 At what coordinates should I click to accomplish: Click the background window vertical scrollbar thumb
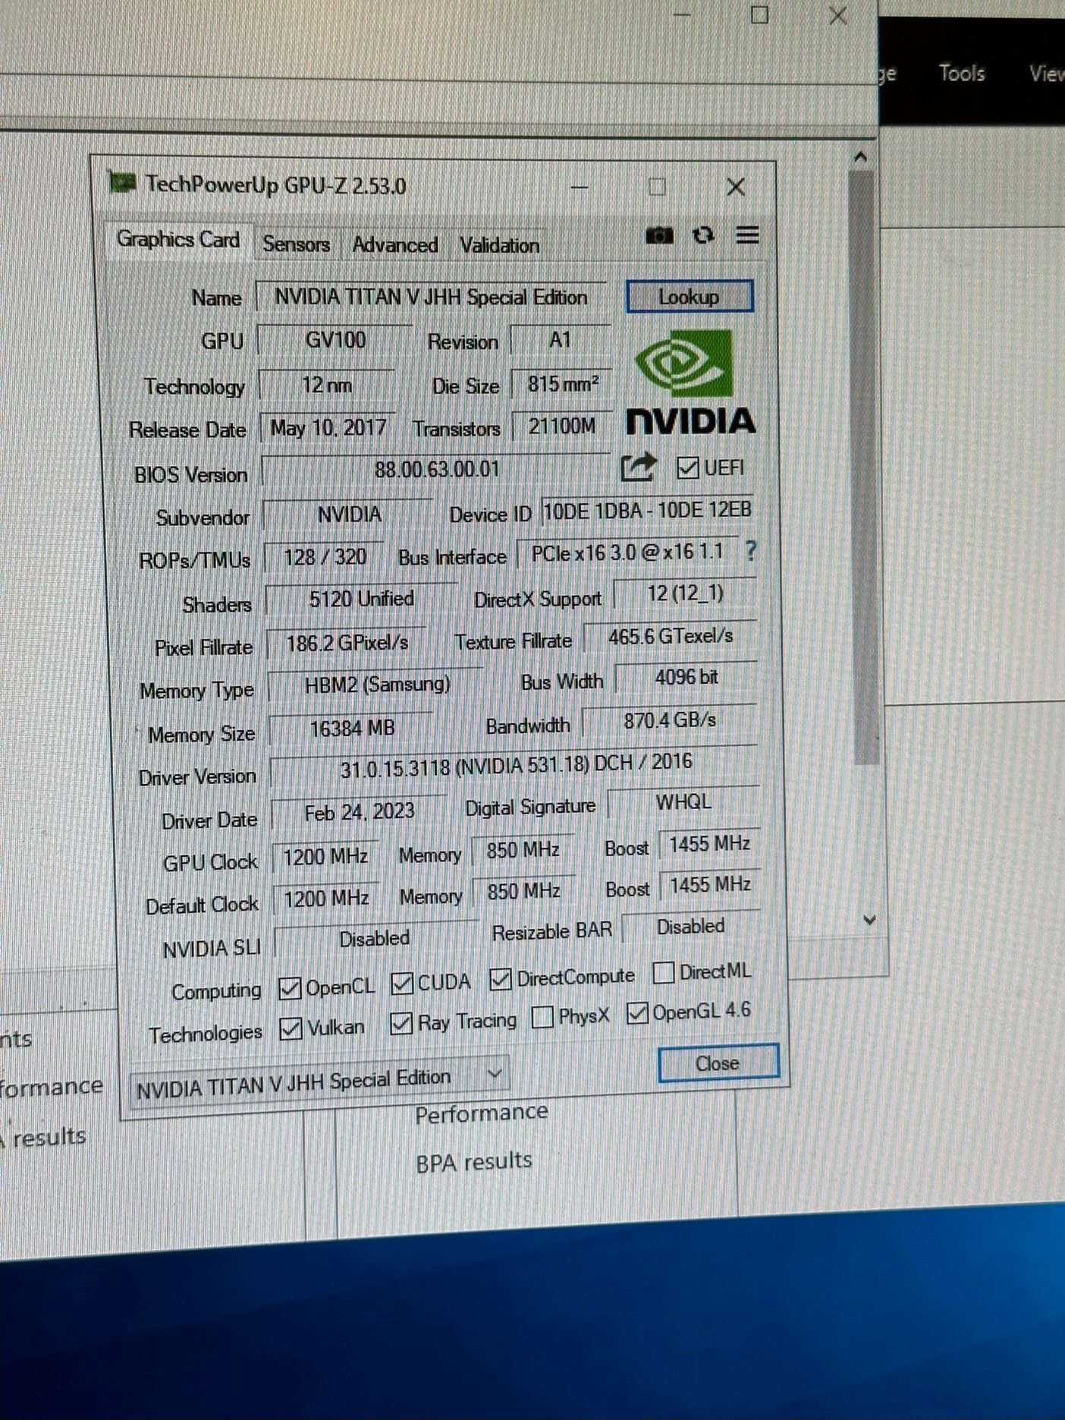pos(862,467)
